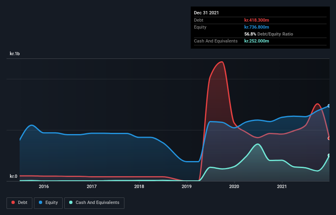This screenshot has width=336, height=215.
Task: Click the 2017 x-axis label
Action: [x=92, y=186]
